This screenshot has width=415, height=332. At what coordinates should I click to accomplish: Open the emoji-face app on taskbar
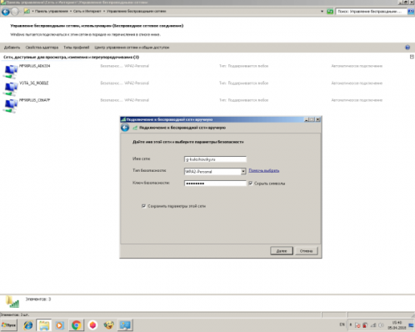108,325
